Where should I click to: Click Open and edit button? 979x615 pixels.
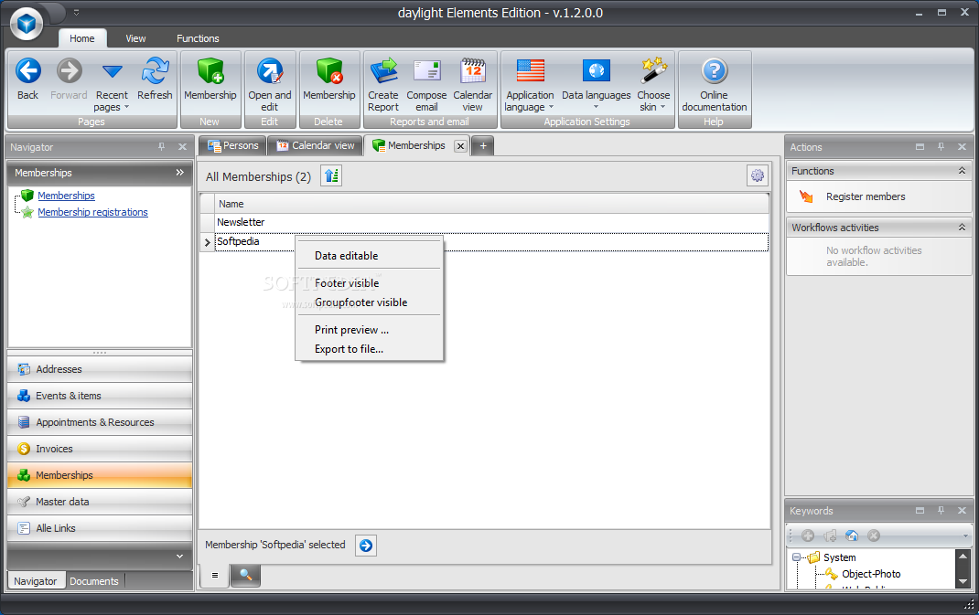270,85
